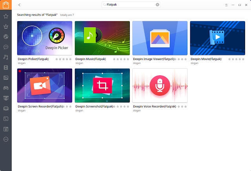Click the Deepin Music(Flatpak) title

pyautogui.click(x=91, y=59)
